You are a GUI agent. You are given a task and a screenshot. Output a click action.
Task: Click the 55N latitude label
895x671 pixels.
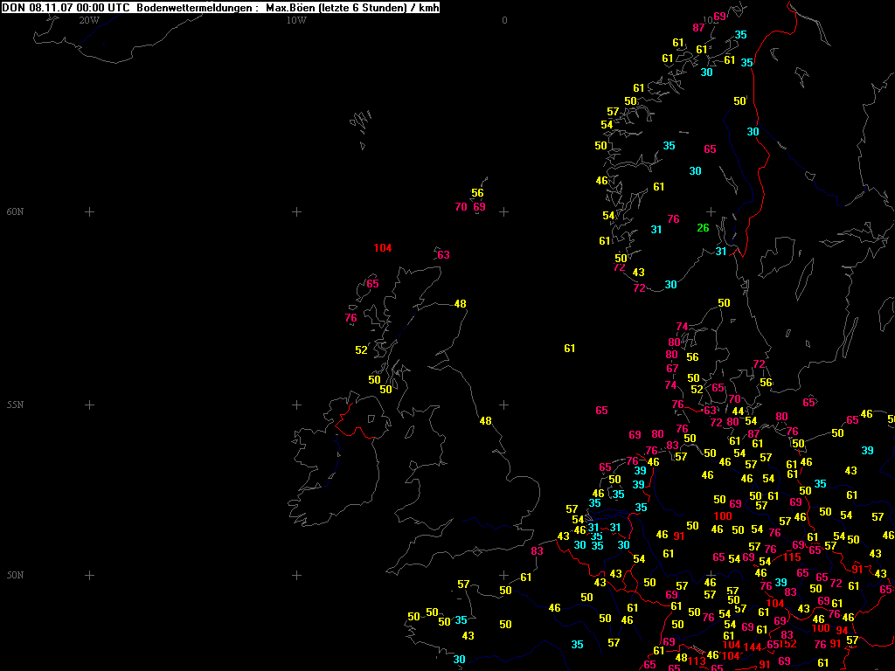tap(16, 405)
